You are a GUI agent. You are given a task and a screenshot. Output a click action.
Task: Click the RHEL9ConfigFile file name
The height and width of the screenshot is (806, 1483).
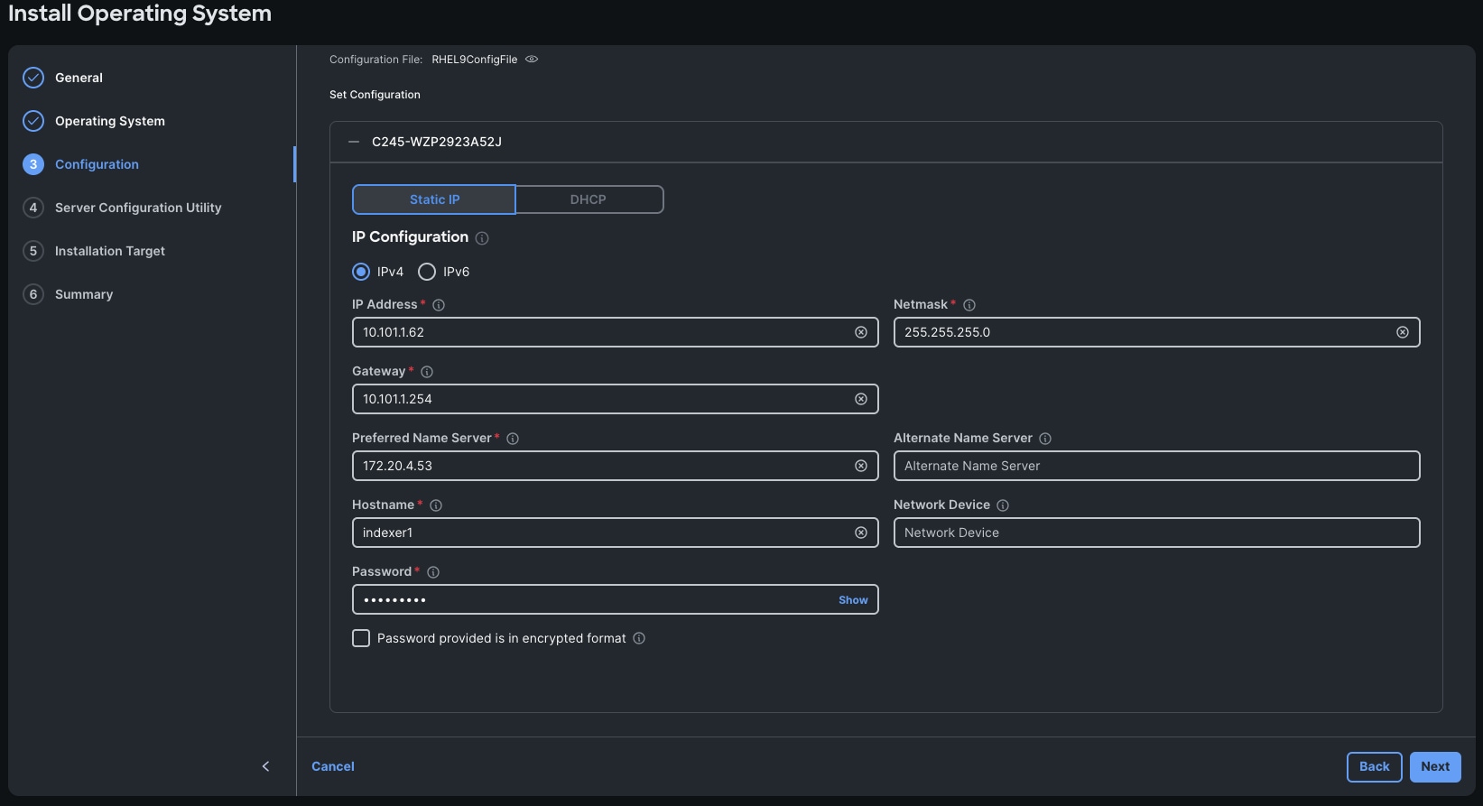coord(475,60)
